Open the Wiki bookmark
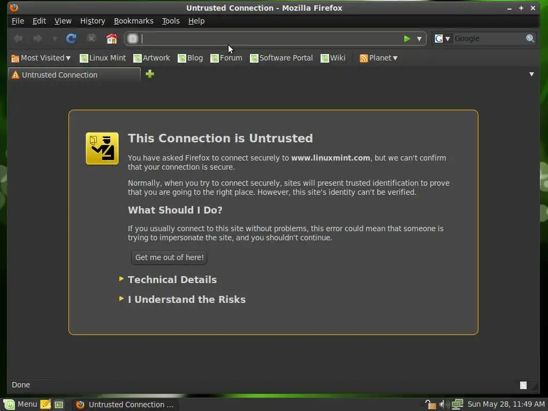 [x=333, y=58]
